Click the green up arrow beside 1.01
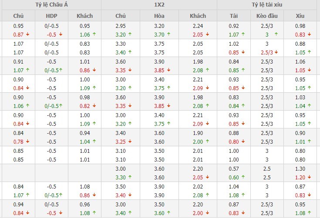 (x=309, y=142)
